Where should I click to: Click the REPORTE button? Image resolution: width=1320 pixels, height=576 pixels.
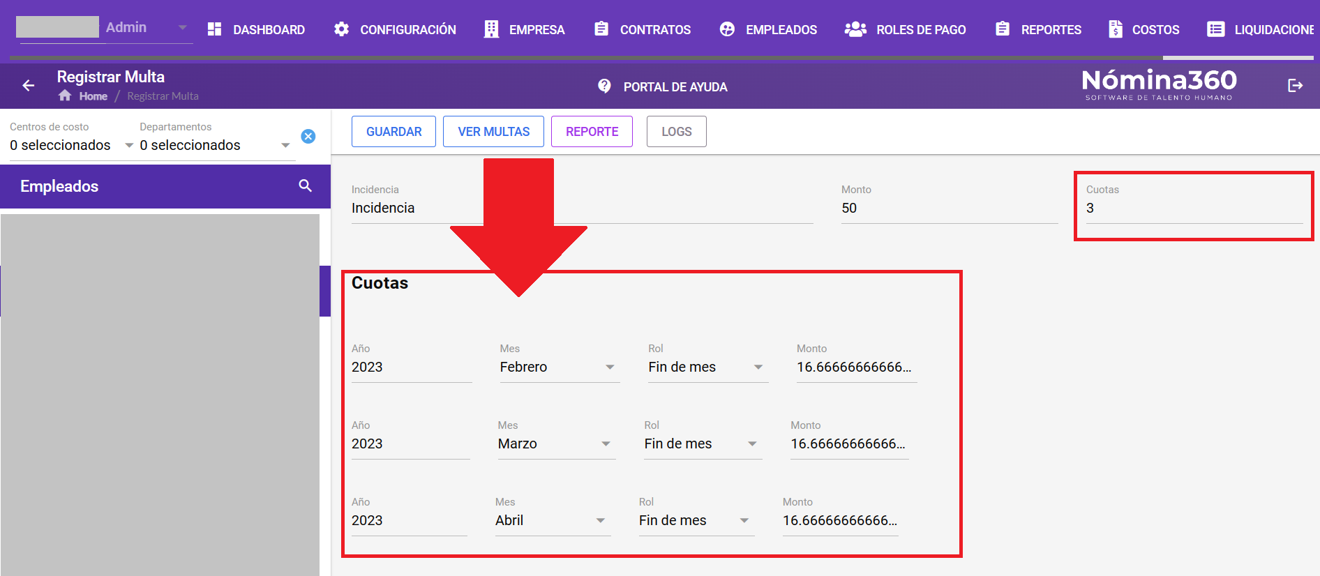pos(592,131)
